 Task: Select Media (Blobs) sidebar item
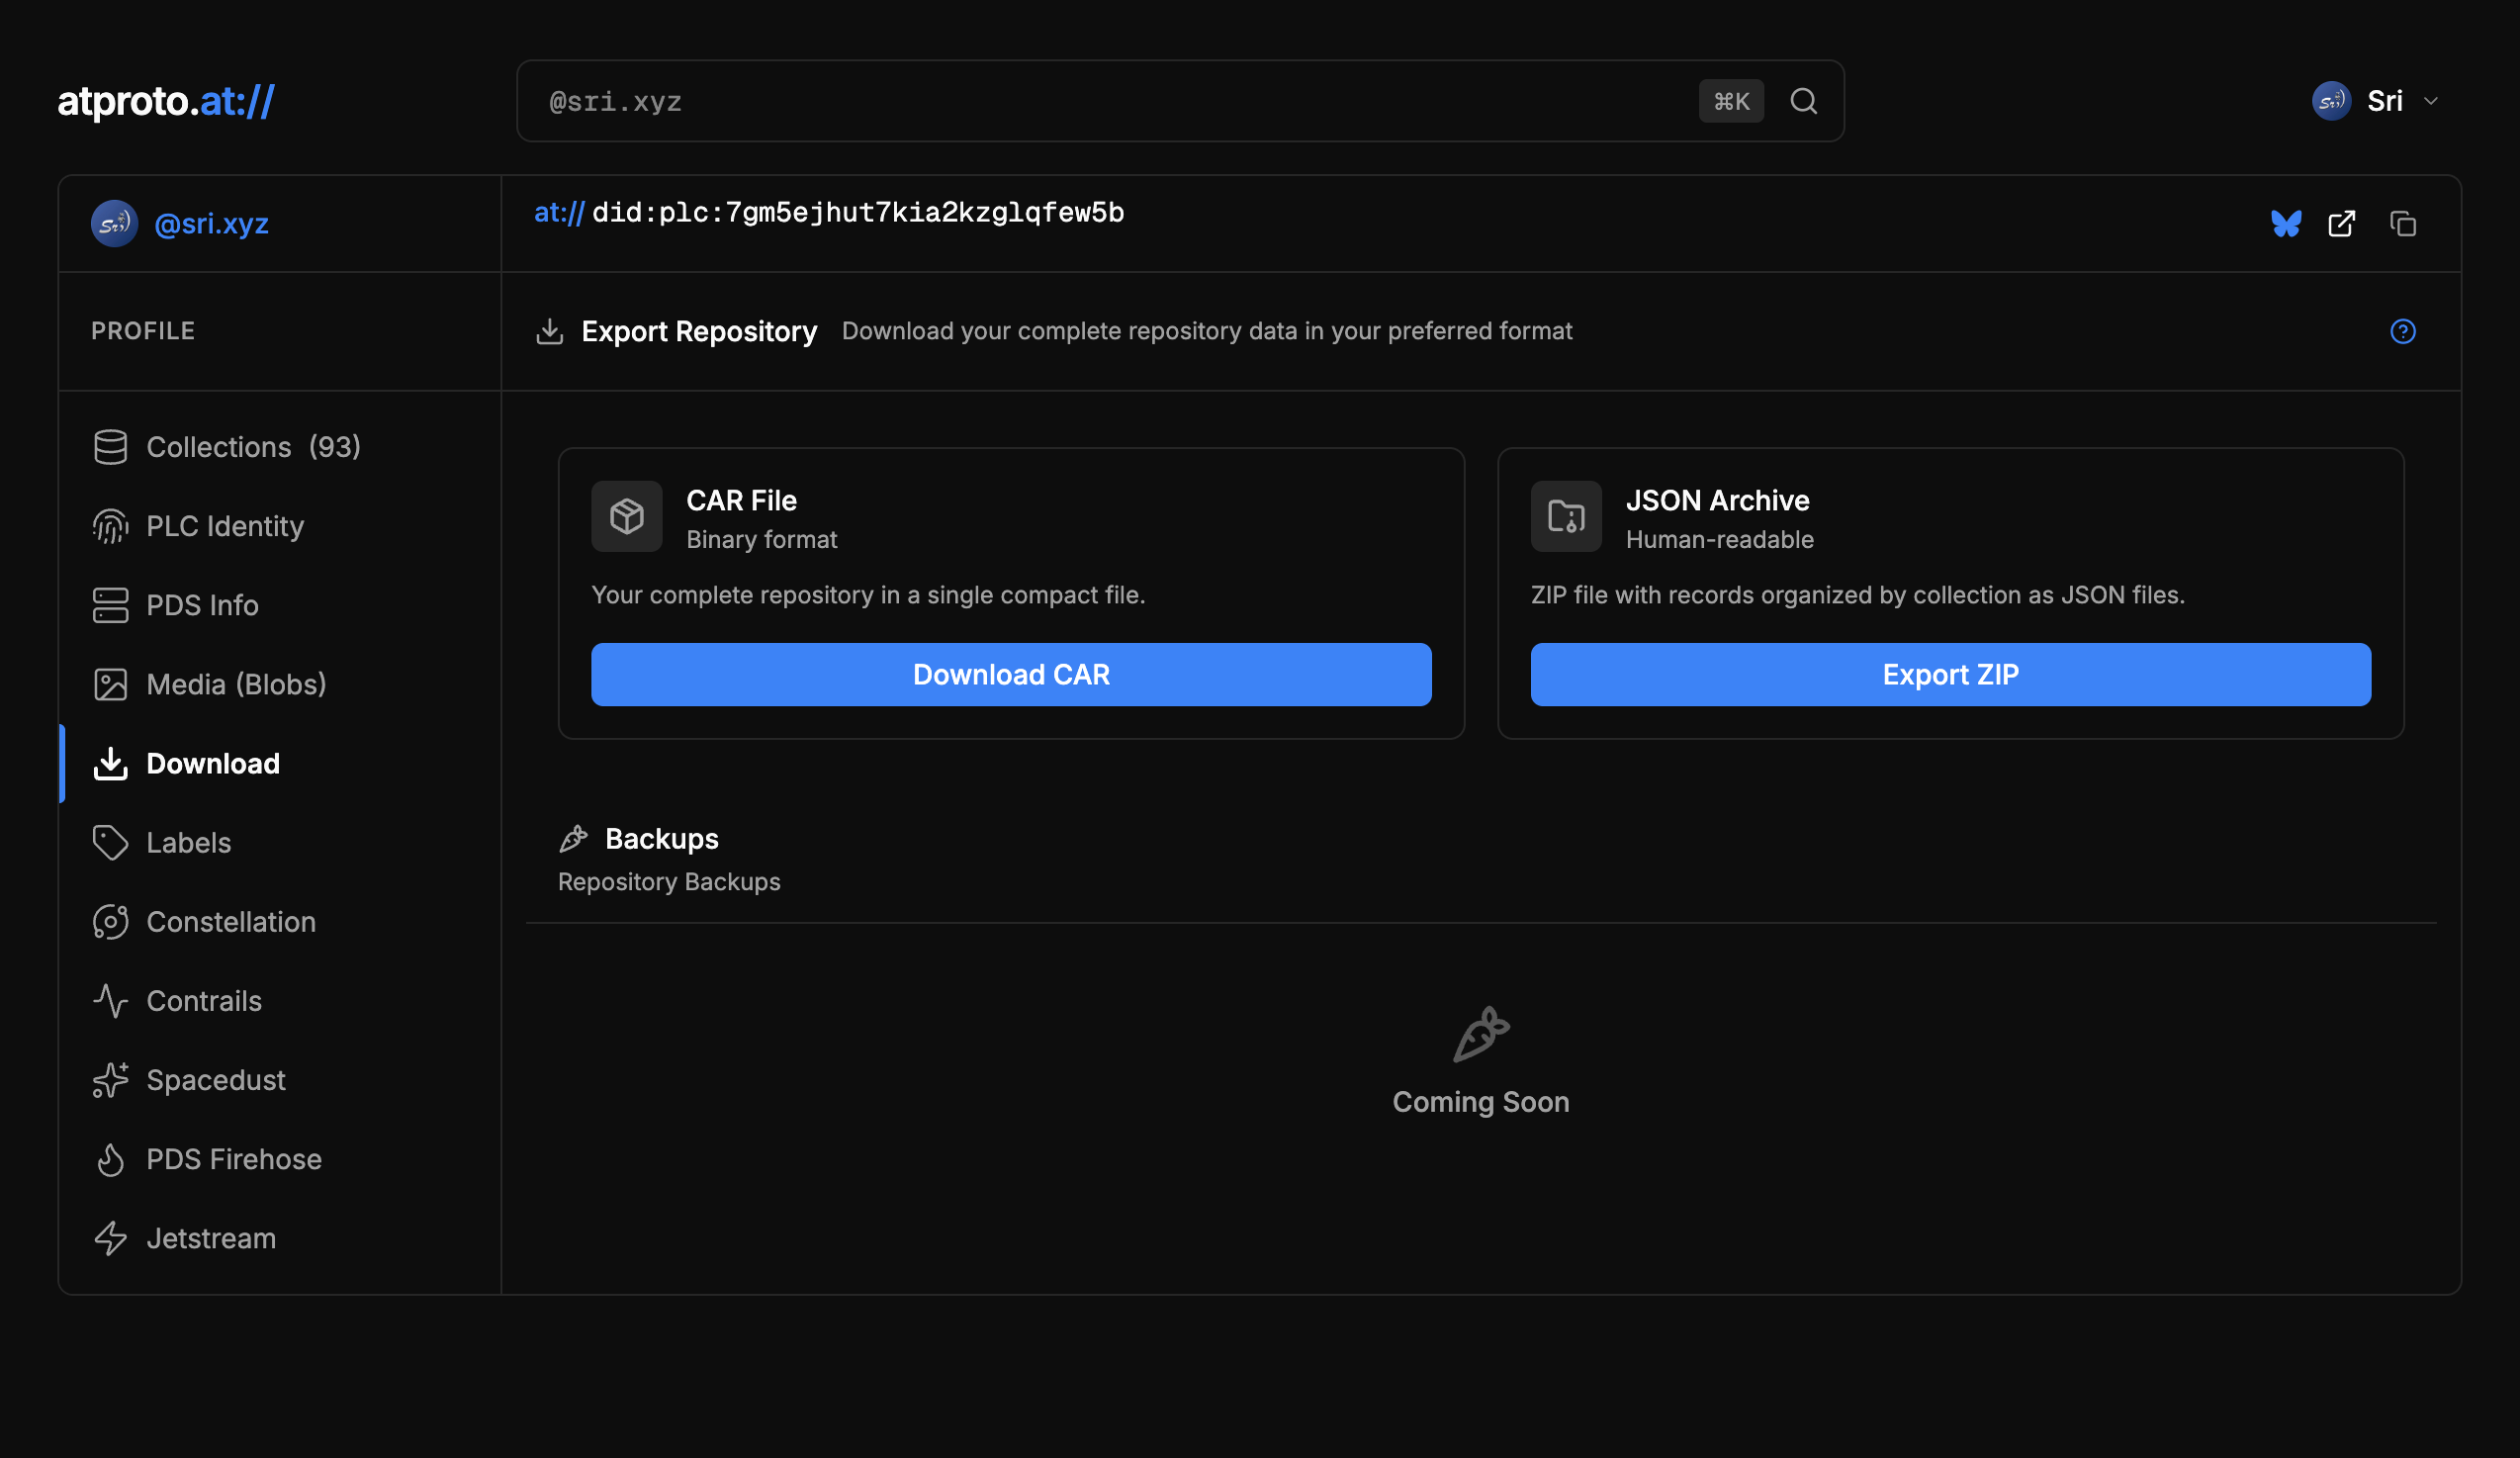[235, 684]
